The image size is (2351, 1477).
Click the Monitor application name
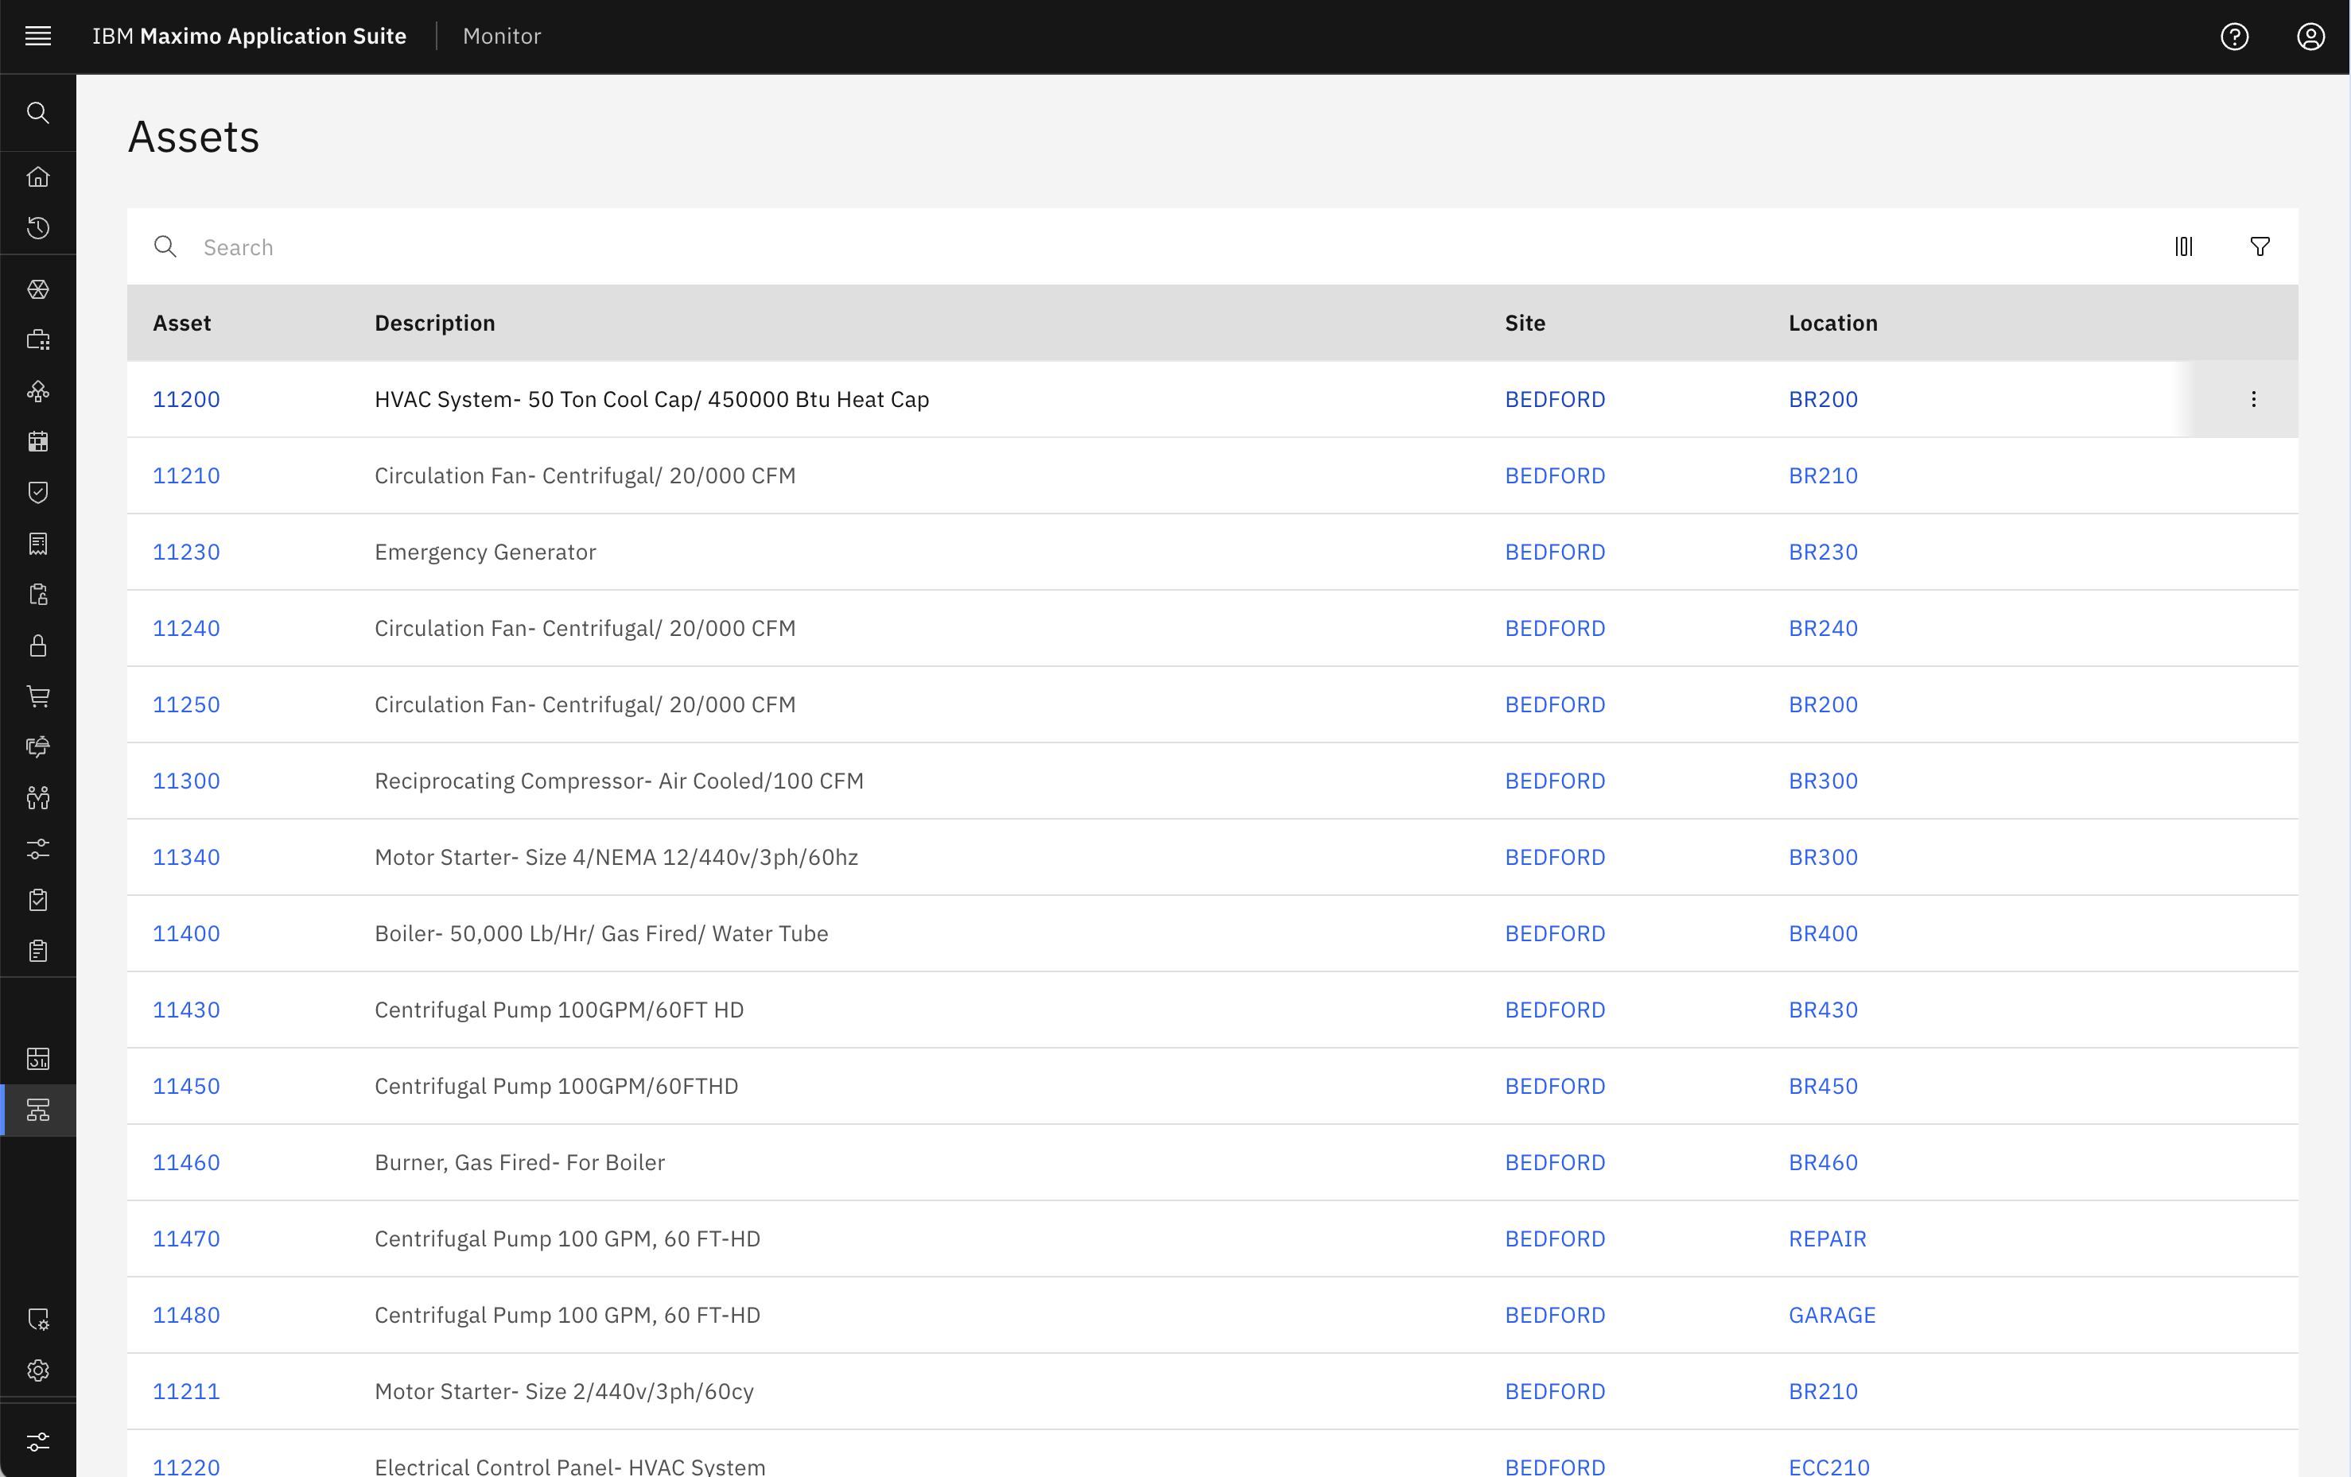click(x=502, y=36)
